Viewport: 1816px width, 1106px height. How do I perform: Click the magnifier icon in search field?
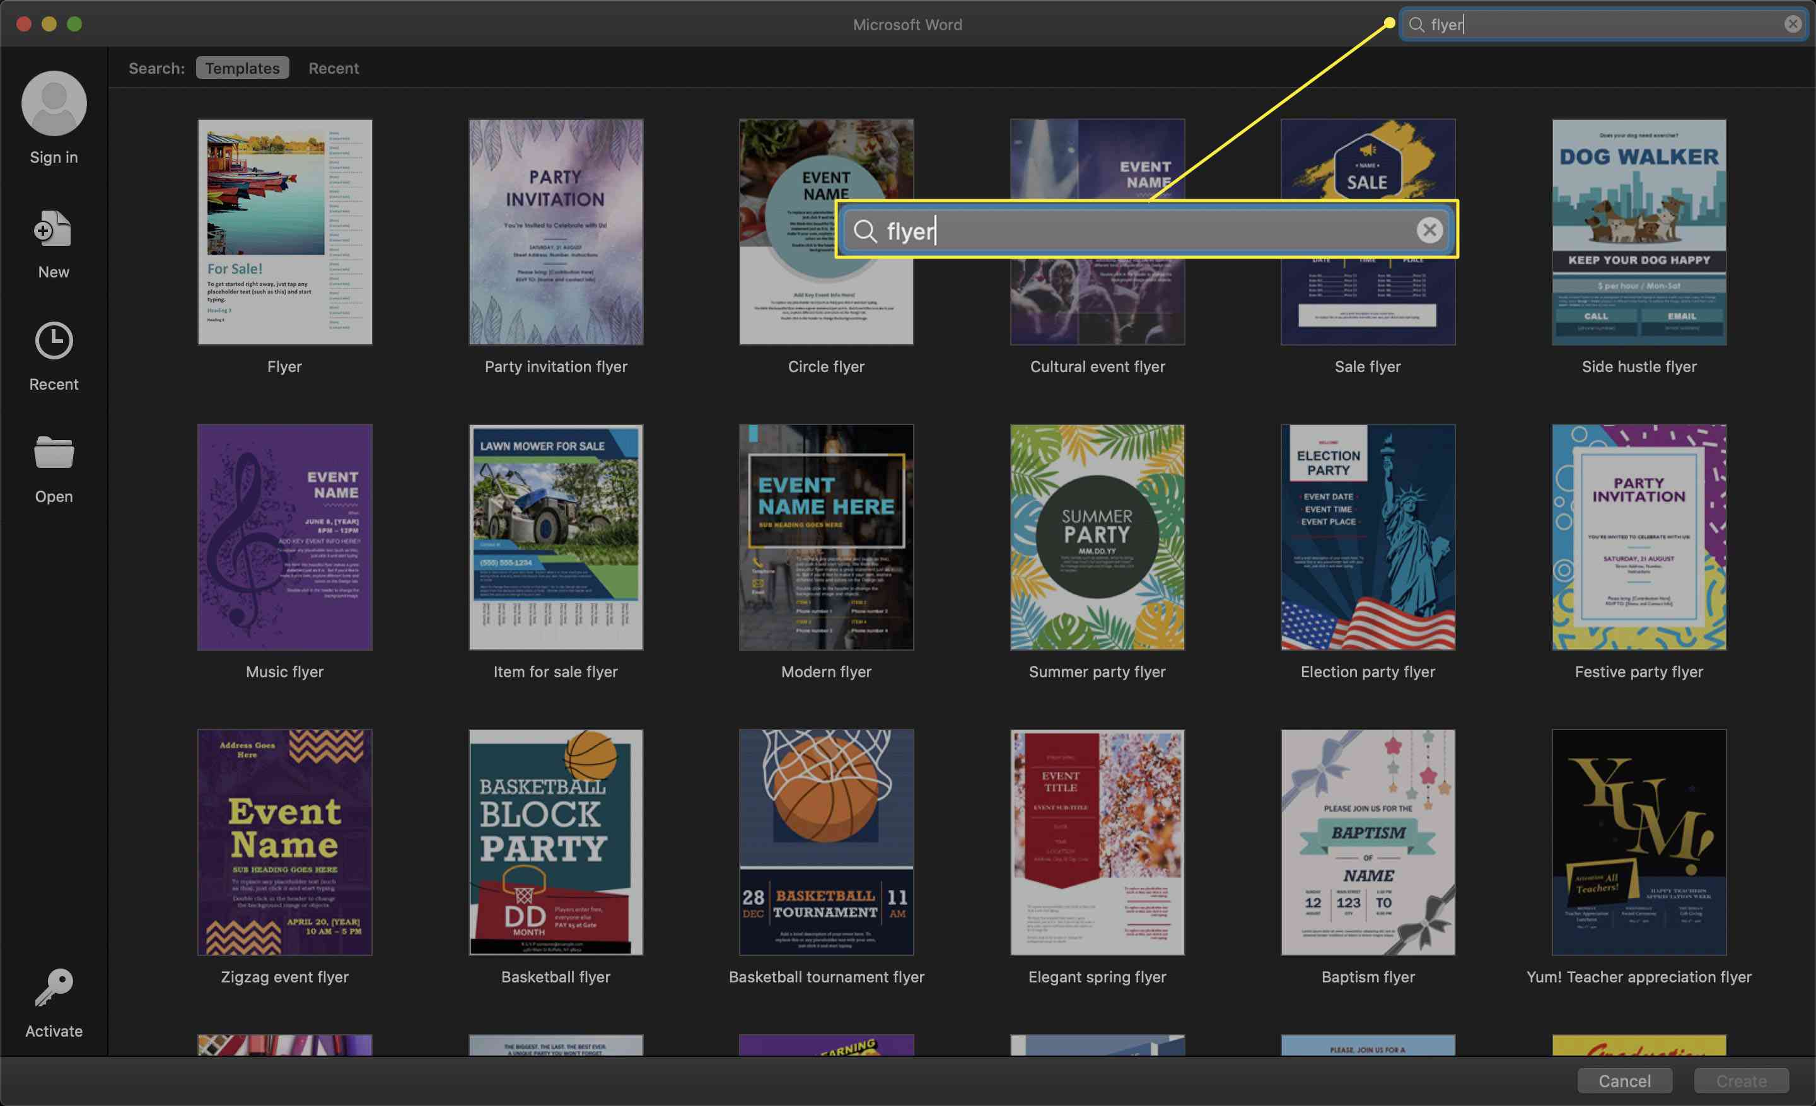pyautogui.click(x=1416, y=25)
